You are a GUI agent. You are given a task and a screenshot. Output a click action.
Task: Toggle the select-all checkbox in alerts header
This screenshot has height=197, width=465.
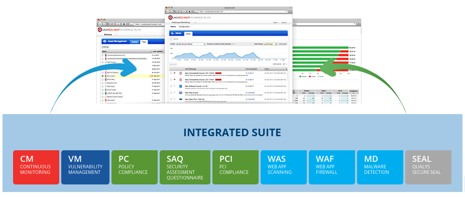pyautogui.click(x=171, y=68)
